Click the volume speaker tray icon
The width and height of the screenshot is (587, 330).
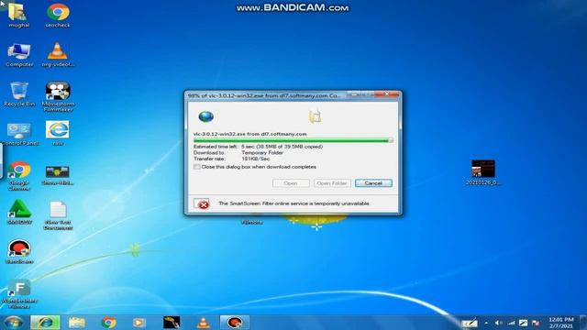[498, 323]
